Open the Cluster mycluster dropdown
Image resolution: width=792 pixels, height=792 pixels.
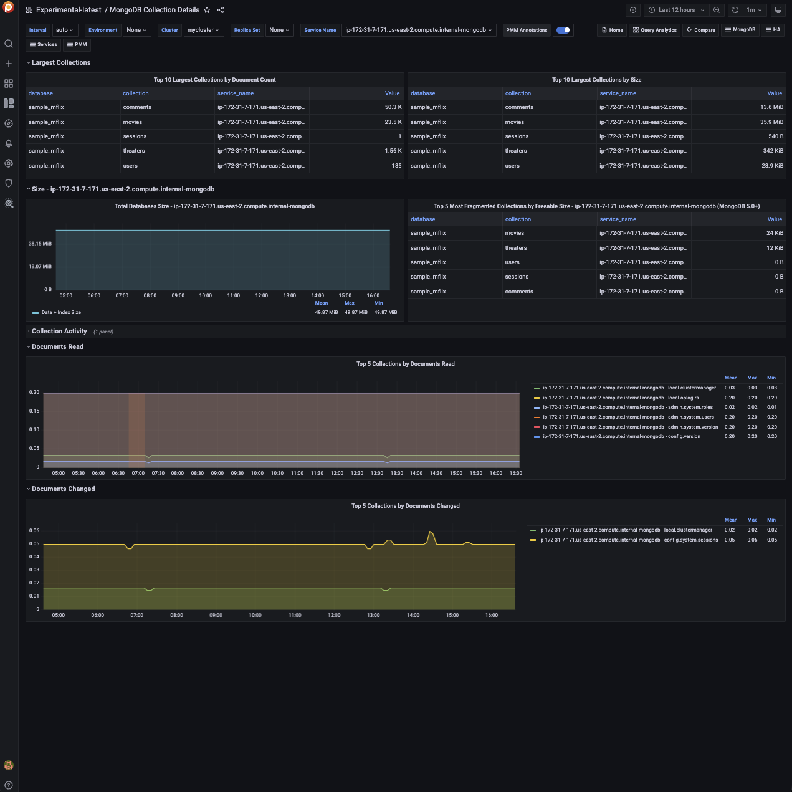click(204, 30)
